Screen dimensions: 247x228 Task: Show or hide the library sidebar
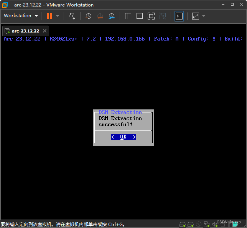128,16
